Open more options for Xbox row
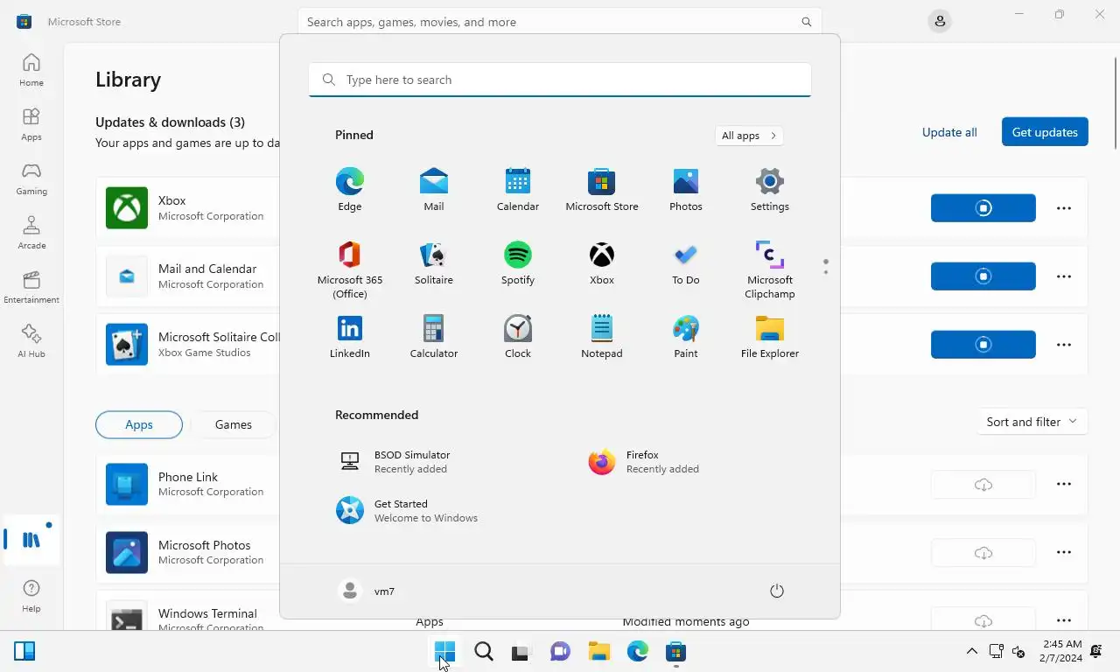Image resolution: width=1120 pixels, height=672 pixels. 1064,208
